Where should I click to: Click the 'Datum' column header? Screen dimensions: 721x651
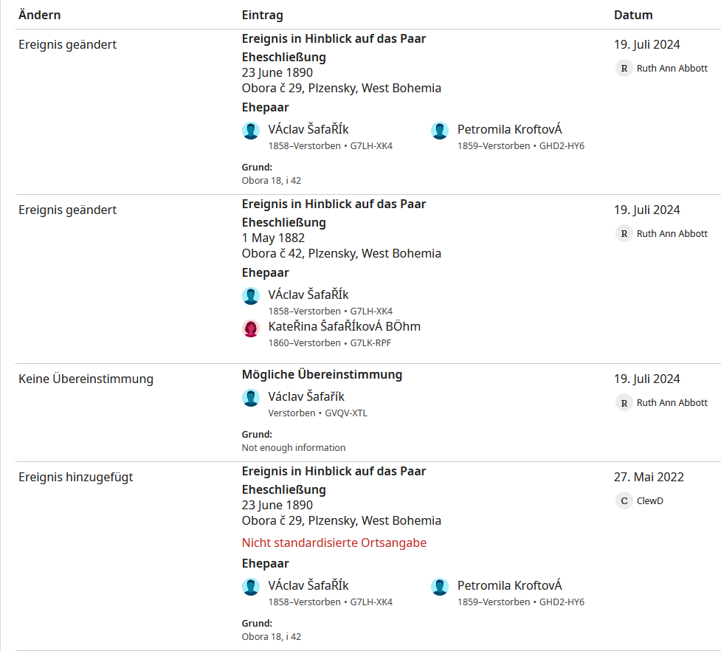(x=632, y=15)
